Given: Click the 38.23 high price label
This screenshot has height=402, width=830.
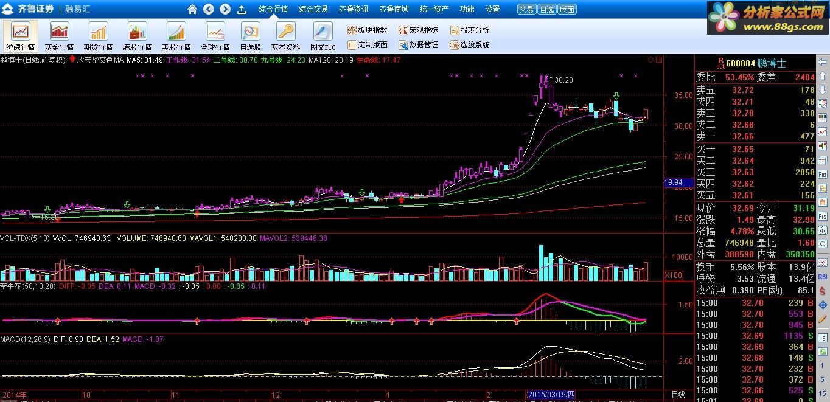Looking at the screenshot, I should click(x=564, y=80).
